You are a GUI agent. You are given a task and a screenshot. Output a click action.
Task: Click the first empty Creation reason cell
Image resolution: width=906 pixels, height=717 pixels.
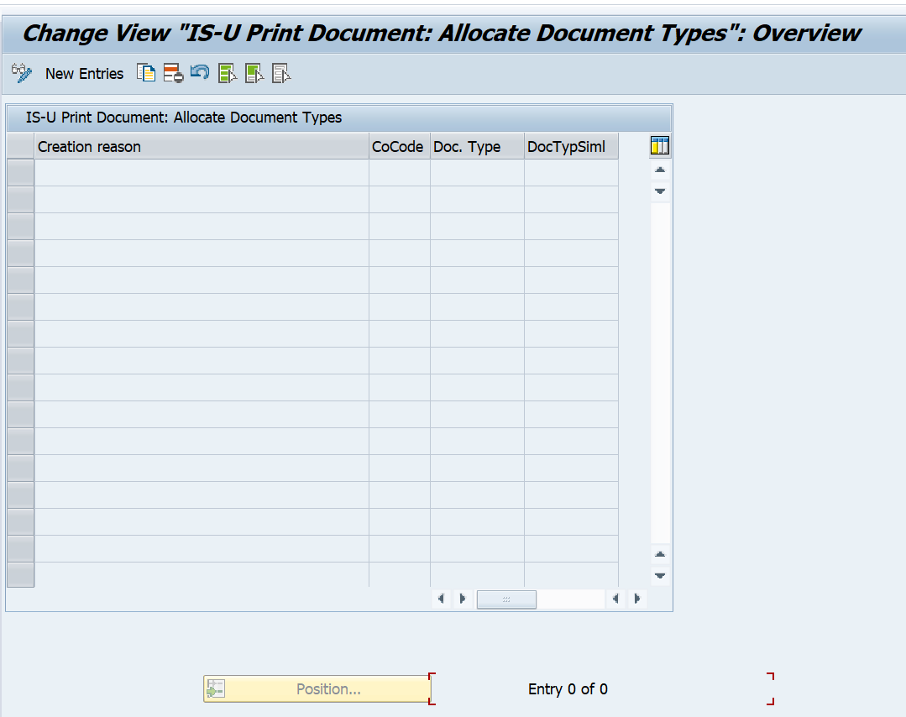pyautogui.click(x=202, y=173)
